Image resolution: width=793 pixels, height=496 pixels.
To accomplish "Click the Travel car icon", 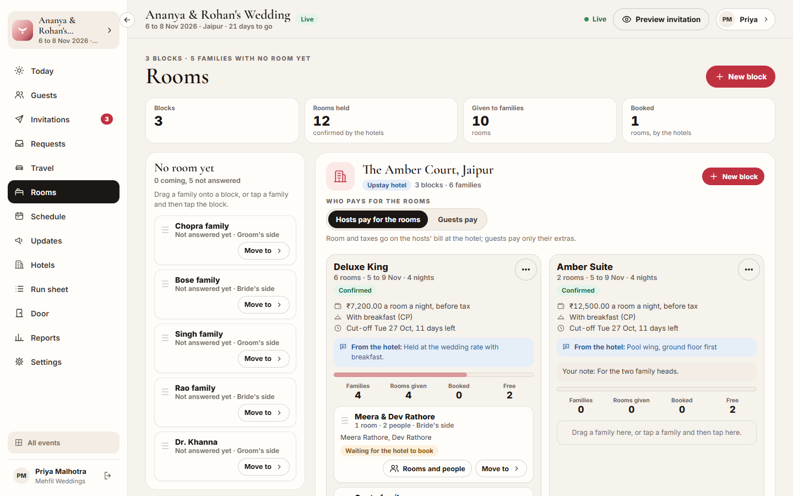I will click(19, 168).
